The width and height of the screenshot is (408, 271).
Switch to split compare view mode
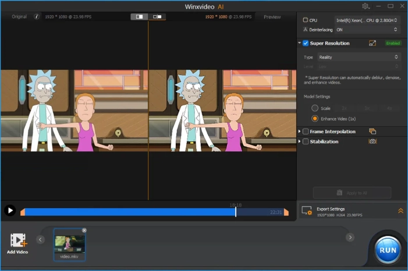coord(139,17)
